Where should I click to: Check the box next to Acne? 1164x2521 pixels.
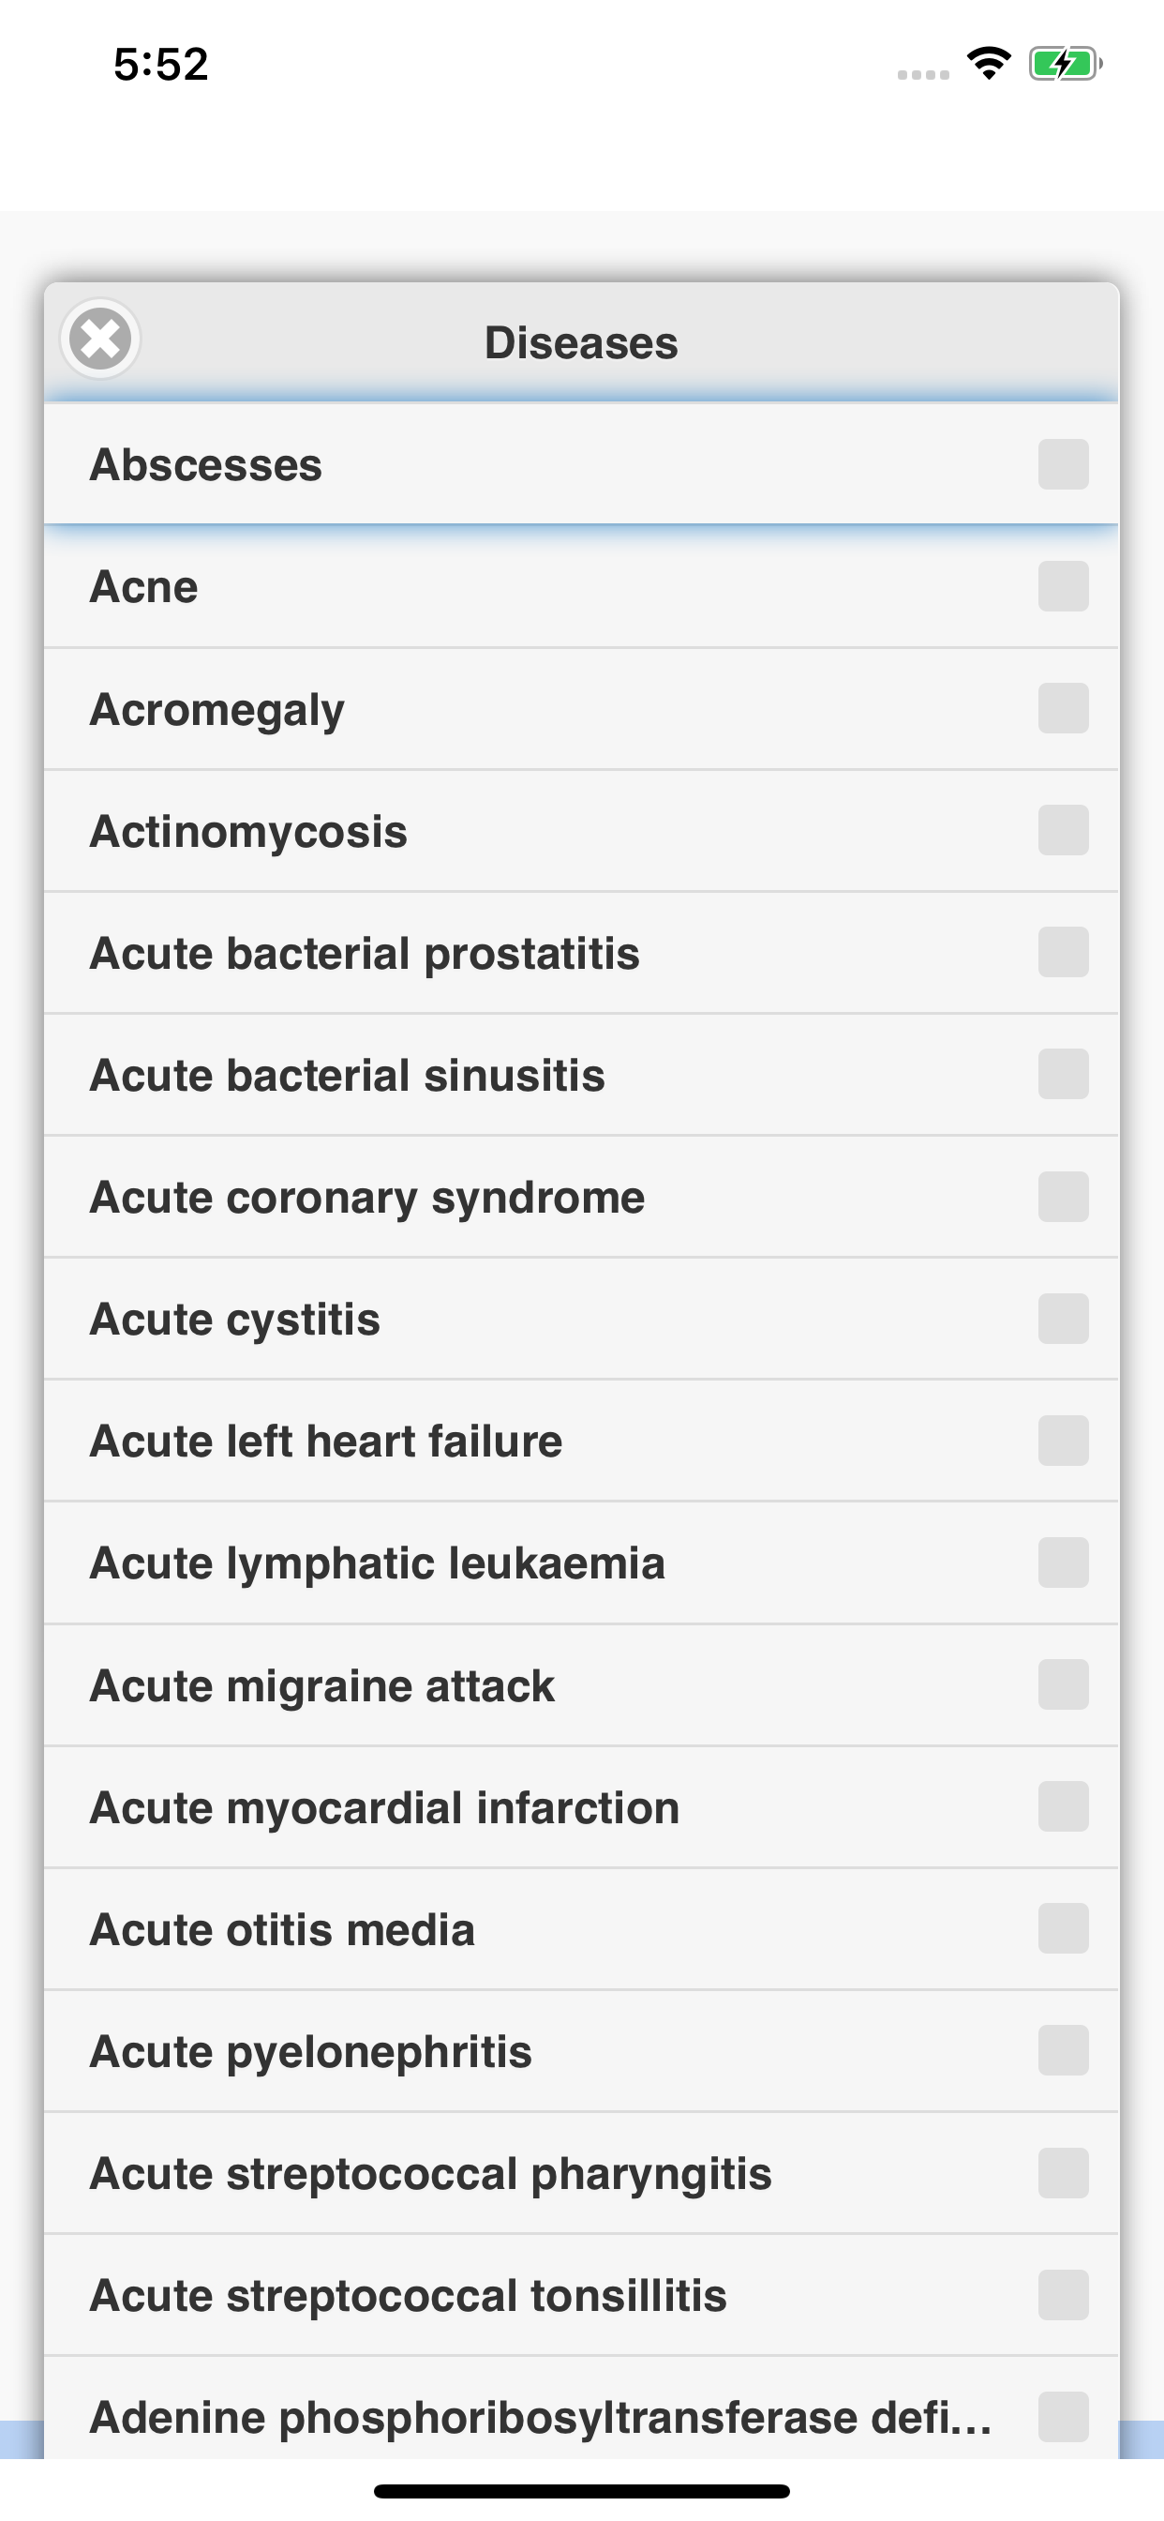pos(1063,586)
